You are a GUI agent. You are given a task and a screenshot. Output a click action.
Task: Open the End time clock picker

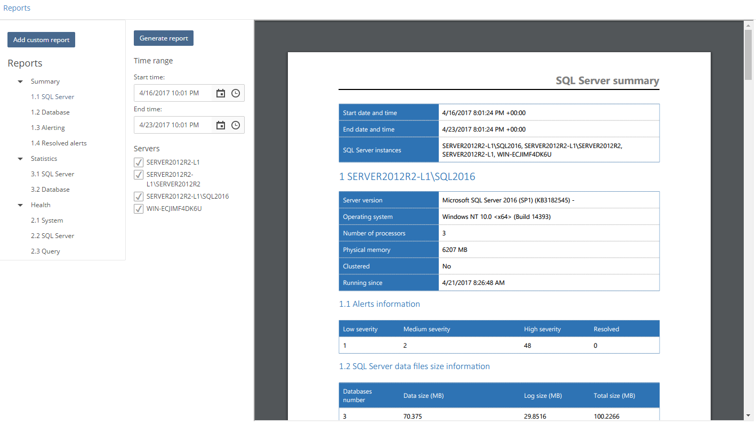tap(235, 125)
